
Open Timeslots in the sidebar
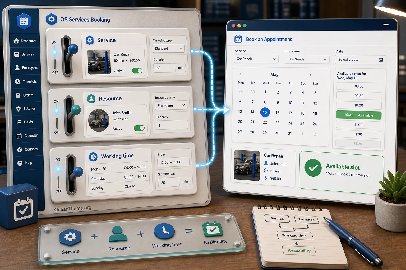26,81
